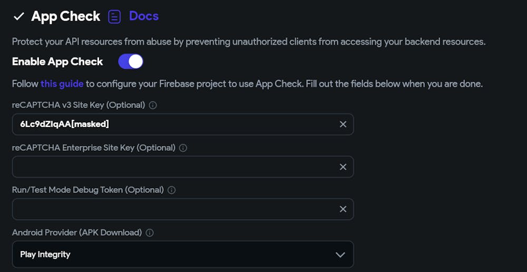Focus the reCAPTCHA Enterprise Site Key input
Image resolution: width=527 pixels, height=272 pixels.
(174, 167)
